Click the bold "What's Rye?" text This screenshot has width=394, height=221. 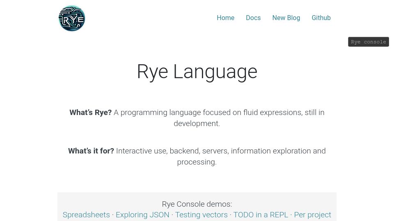[x=90, y=113]
